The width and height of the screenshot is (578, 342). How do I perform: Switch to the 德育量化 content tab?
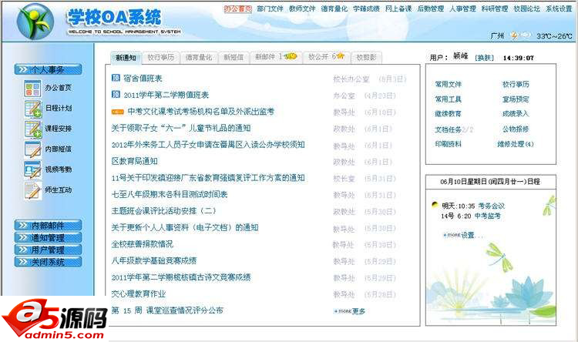(x=199, y=58)
